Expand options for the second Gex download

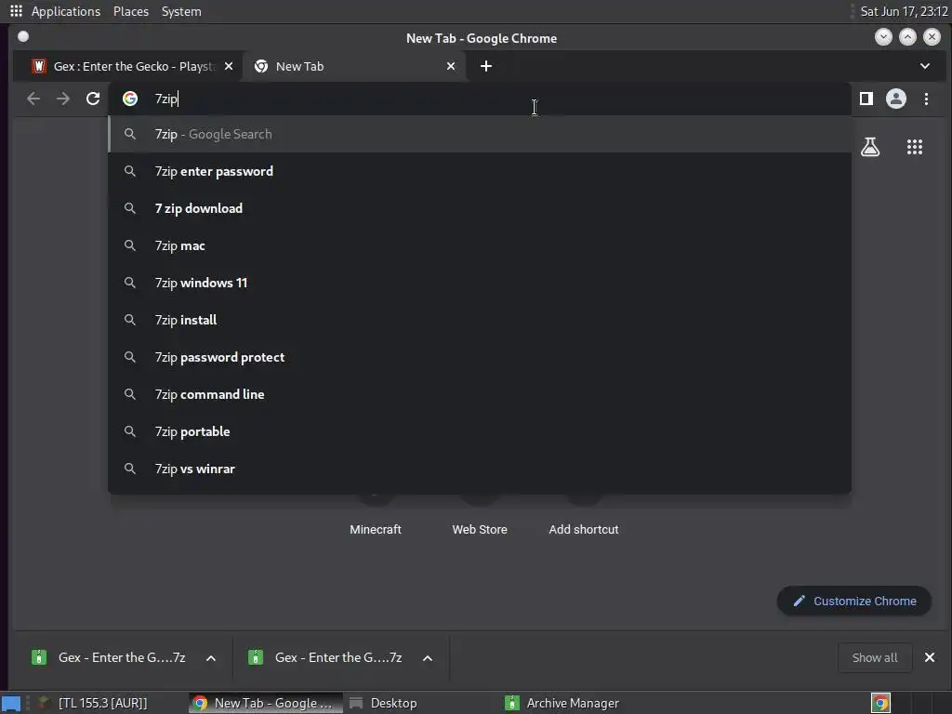[x=428, y=657]
